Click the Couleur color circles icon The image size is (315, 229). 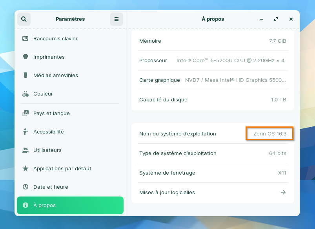25,94
